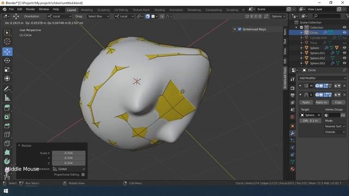Select the Cursor tool
This screenshot has width=349, height=196.
click(x=7, y=41)
